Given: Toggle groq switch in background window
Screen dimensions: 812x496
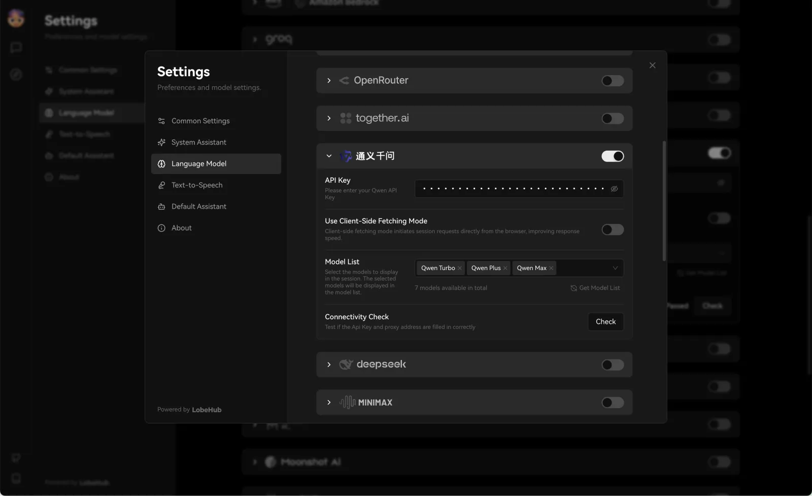Looking at the screenshot, I should coord(719,40).
